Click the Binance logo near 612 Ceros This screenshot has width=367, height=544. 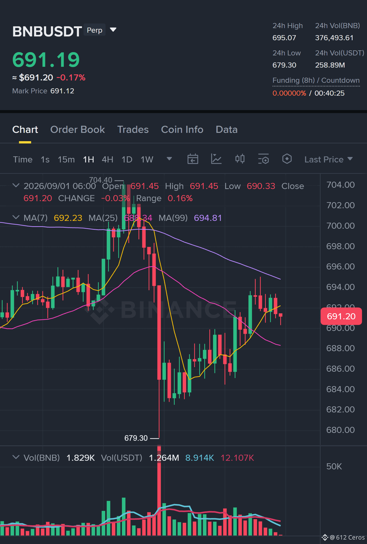(325, 537)
